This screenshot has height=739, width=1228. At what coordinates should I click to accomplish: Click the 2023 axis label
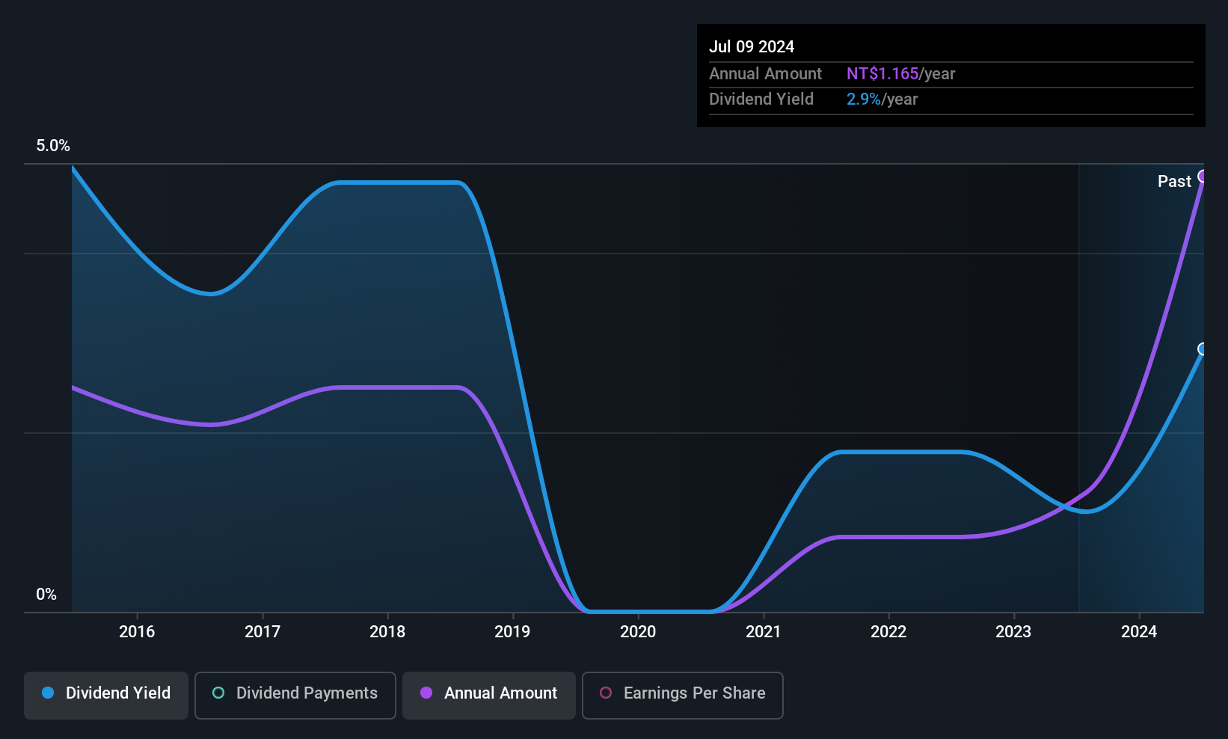(1013, 632)
